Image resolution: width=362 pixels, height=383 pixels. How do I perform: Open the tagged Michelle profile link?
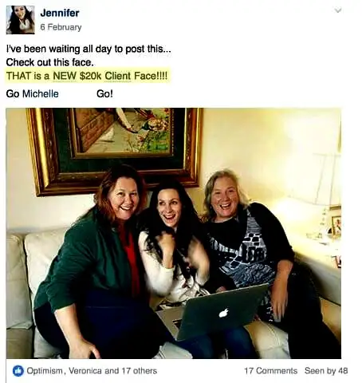pyautogui.click(x=40, y=93)
